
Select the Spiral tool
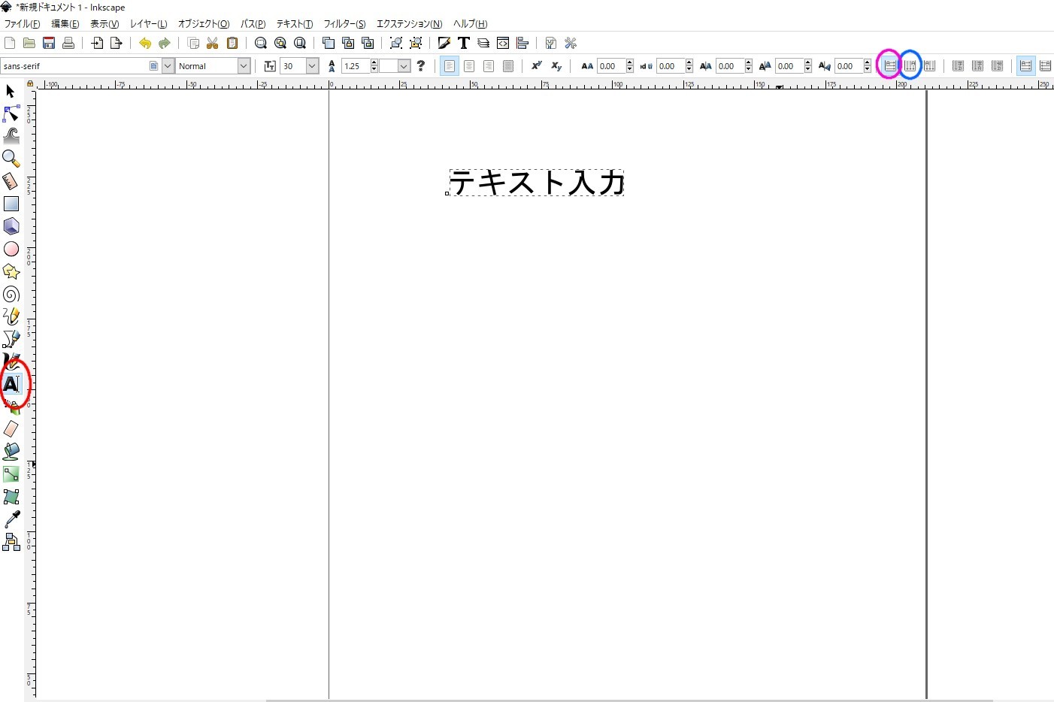11,294
